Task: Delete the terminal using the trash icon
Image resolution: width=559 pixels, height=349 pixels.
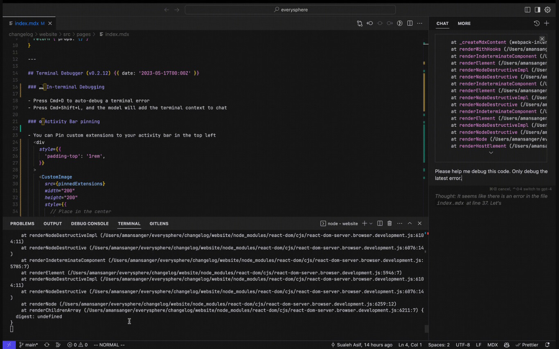Action: coord(390,223)
